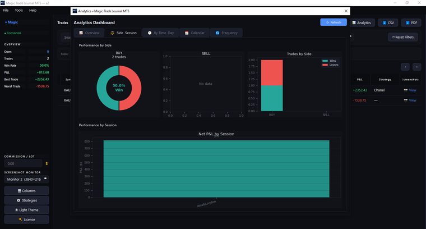Click the Analytics button in main window
The image size is (426, 229).
pos(362,23)
